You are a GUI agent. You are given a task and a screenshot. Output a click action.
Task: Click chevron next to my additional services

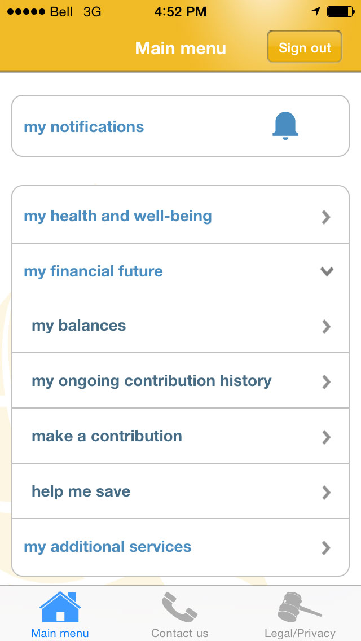(x=326, y=547)
